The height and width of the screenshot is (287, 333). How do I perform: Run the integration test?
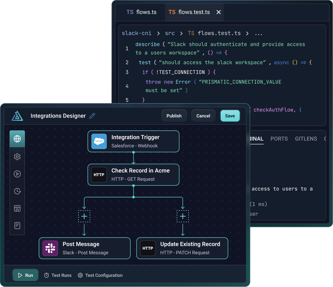pos(26,275)
